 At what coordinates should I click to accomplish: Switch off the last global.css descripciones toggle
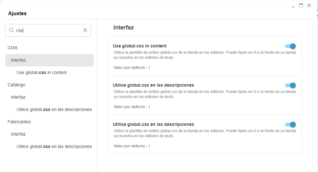pos(290,125)
